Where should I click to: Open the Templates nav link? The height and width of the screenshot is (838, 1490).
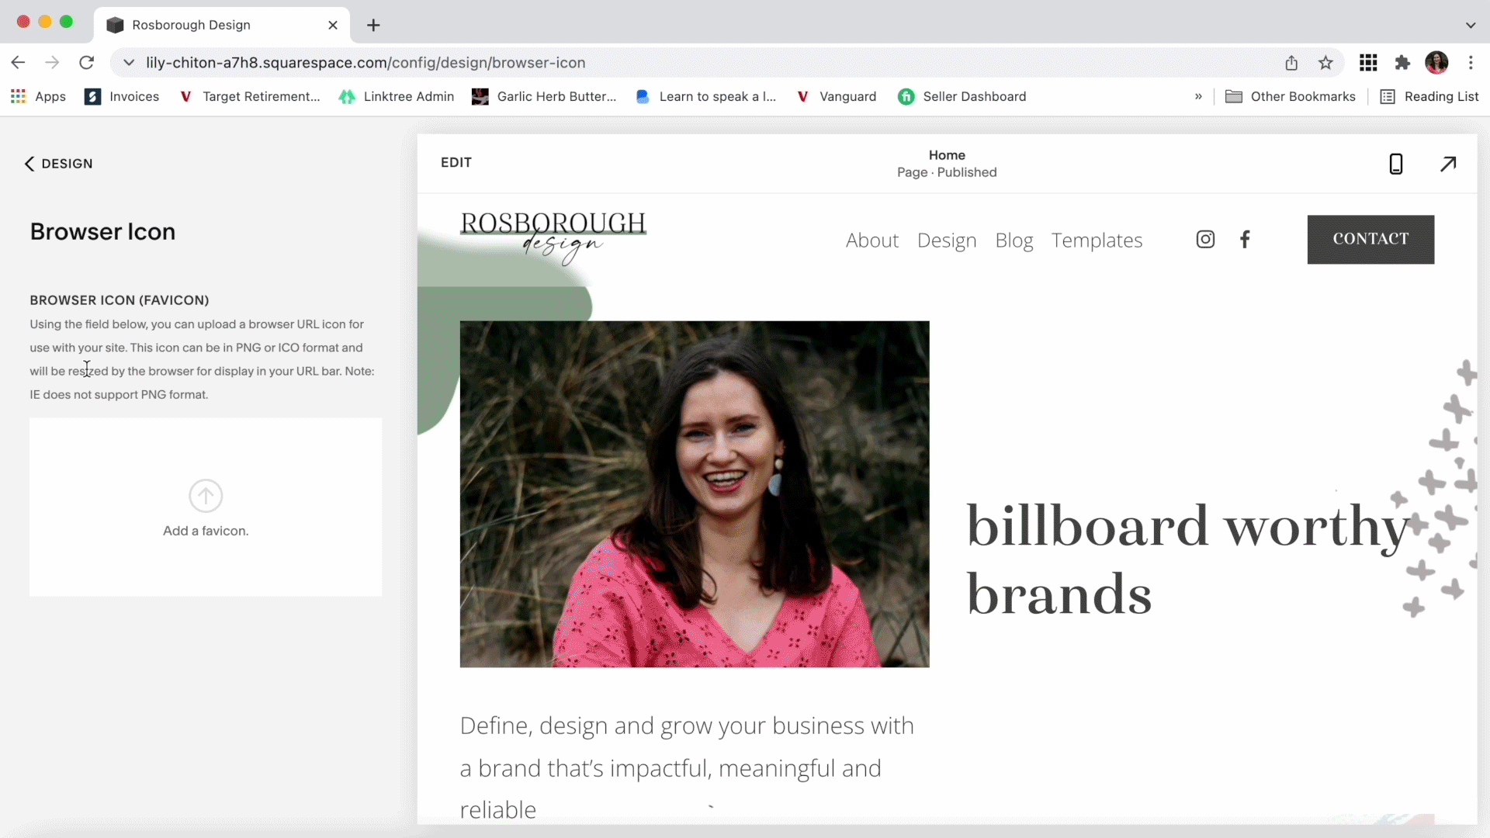1097,241
